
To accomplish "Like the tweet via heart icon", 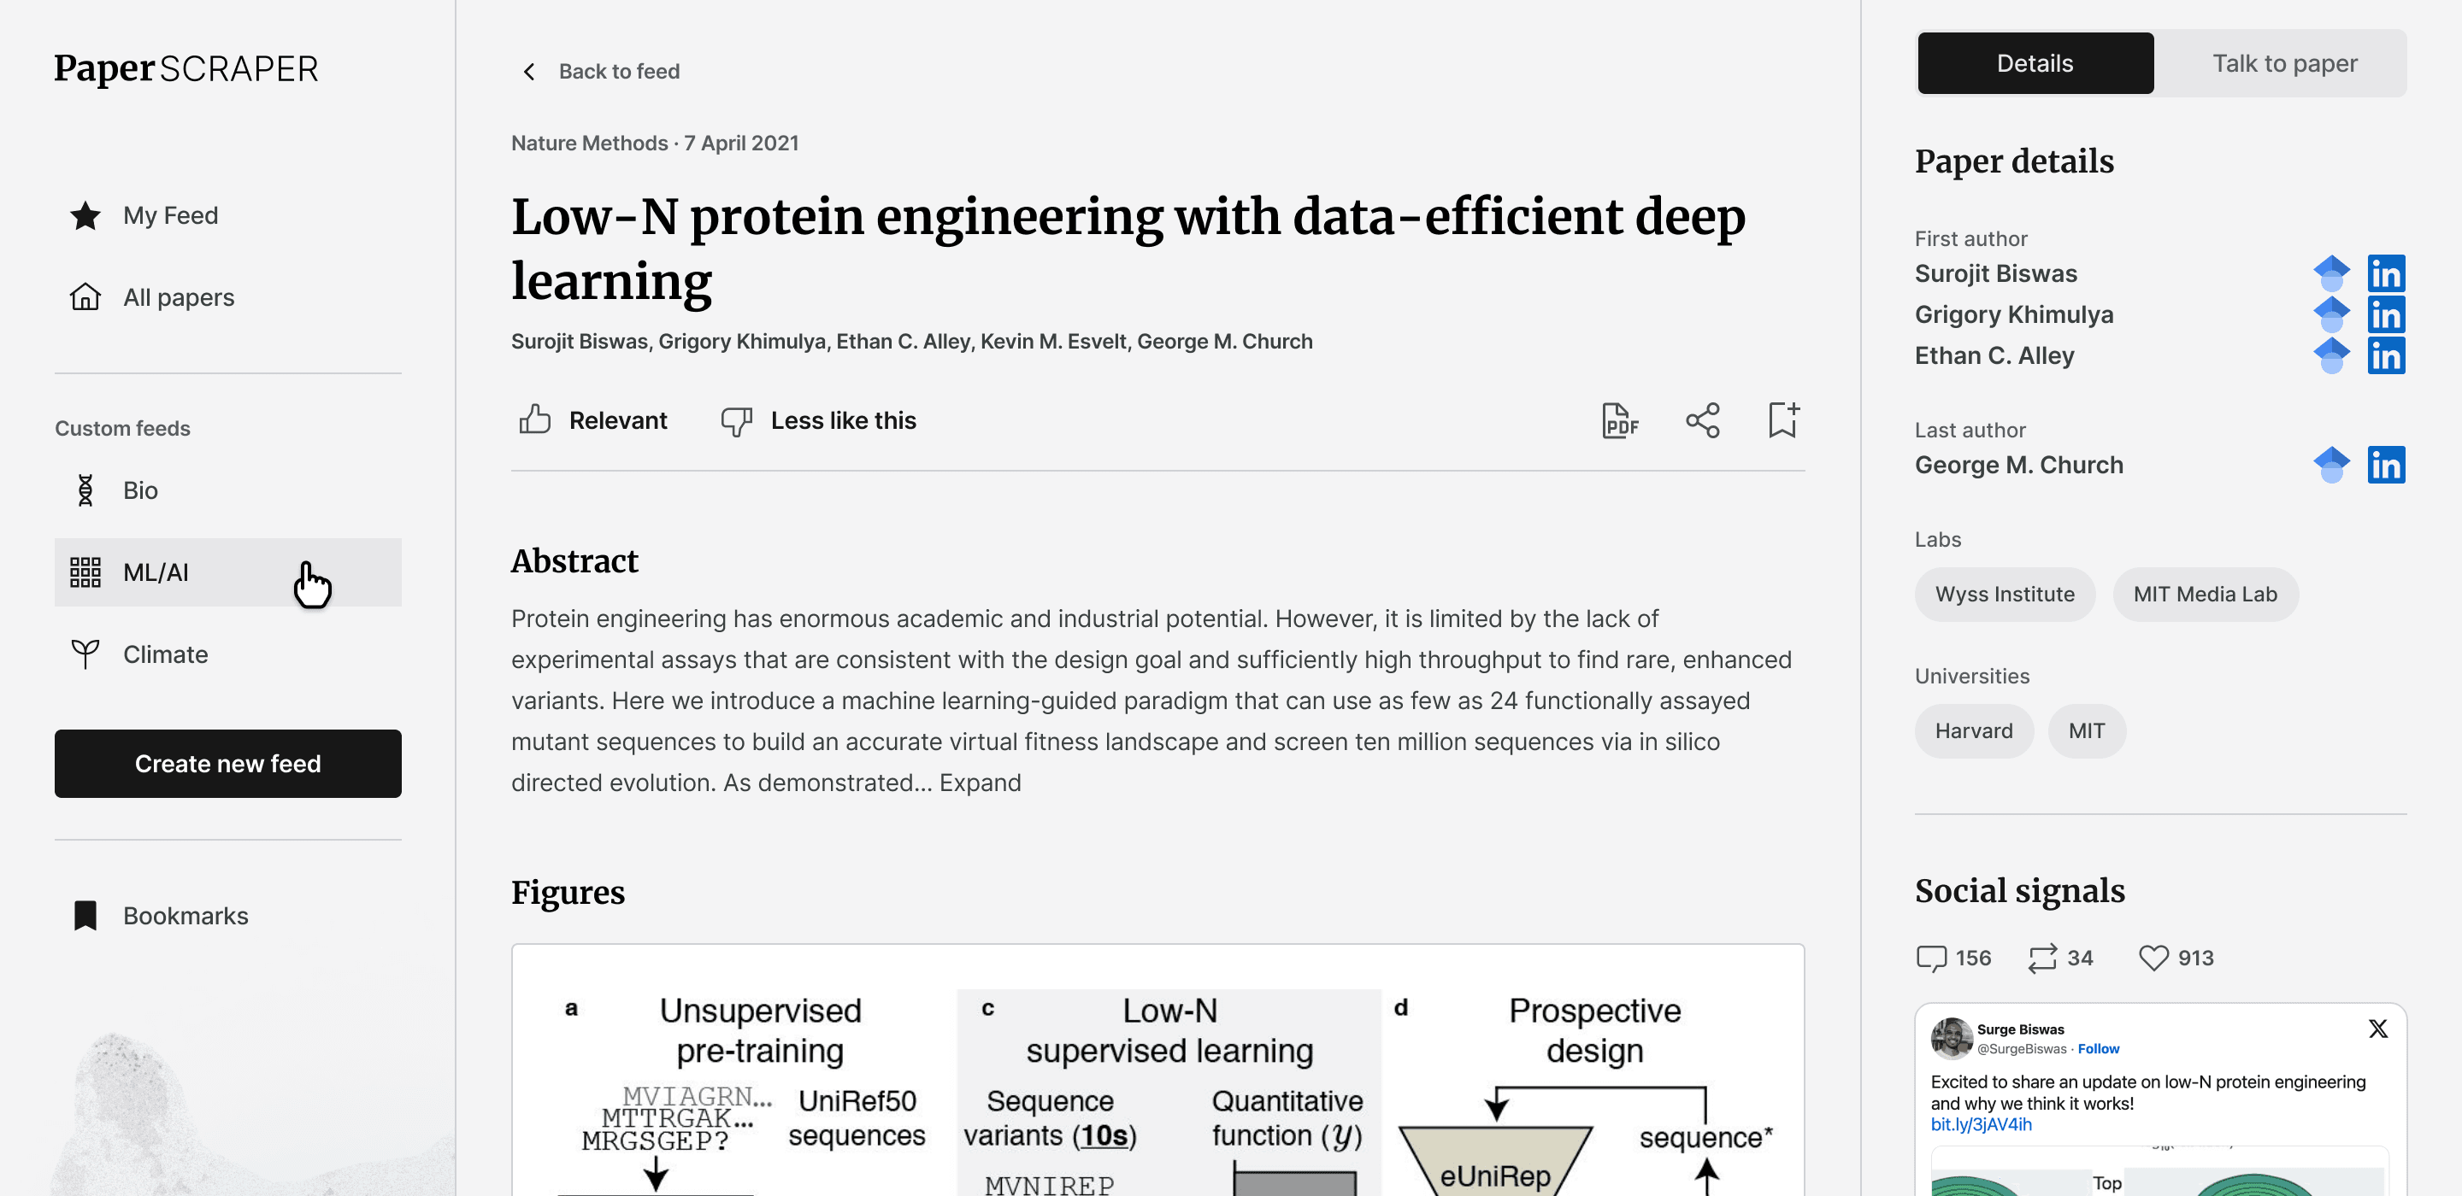I will pos(2153,957).
